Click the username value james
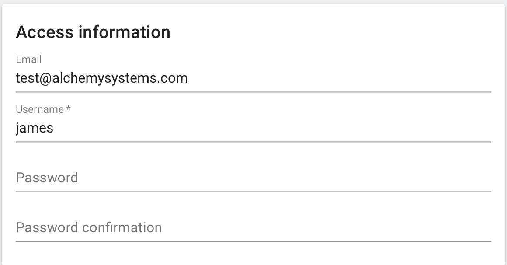The width and height of the screenshot is (507, 265). click(35, 129)
